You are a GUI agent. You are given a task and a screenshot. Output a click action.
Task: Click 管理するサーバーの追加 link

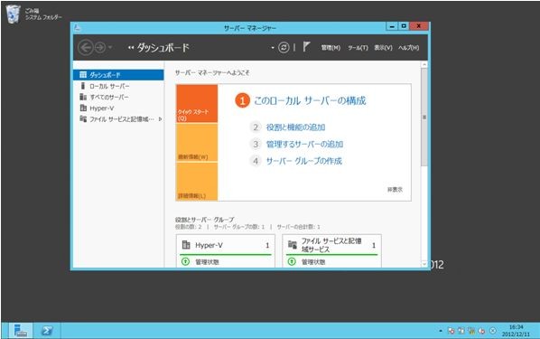304,144
